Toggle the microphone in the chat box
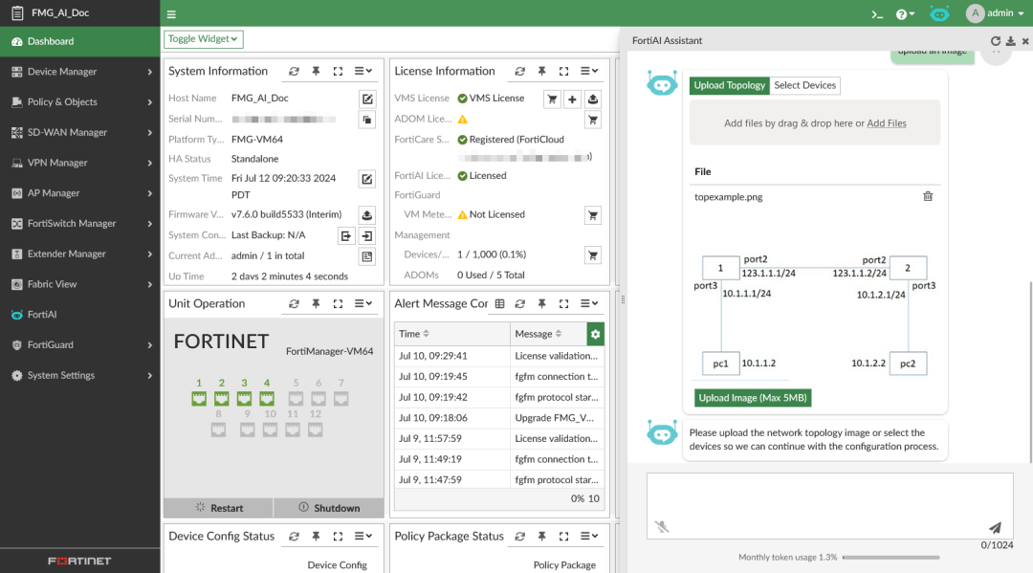1033x573 pixels. point(662,526)
